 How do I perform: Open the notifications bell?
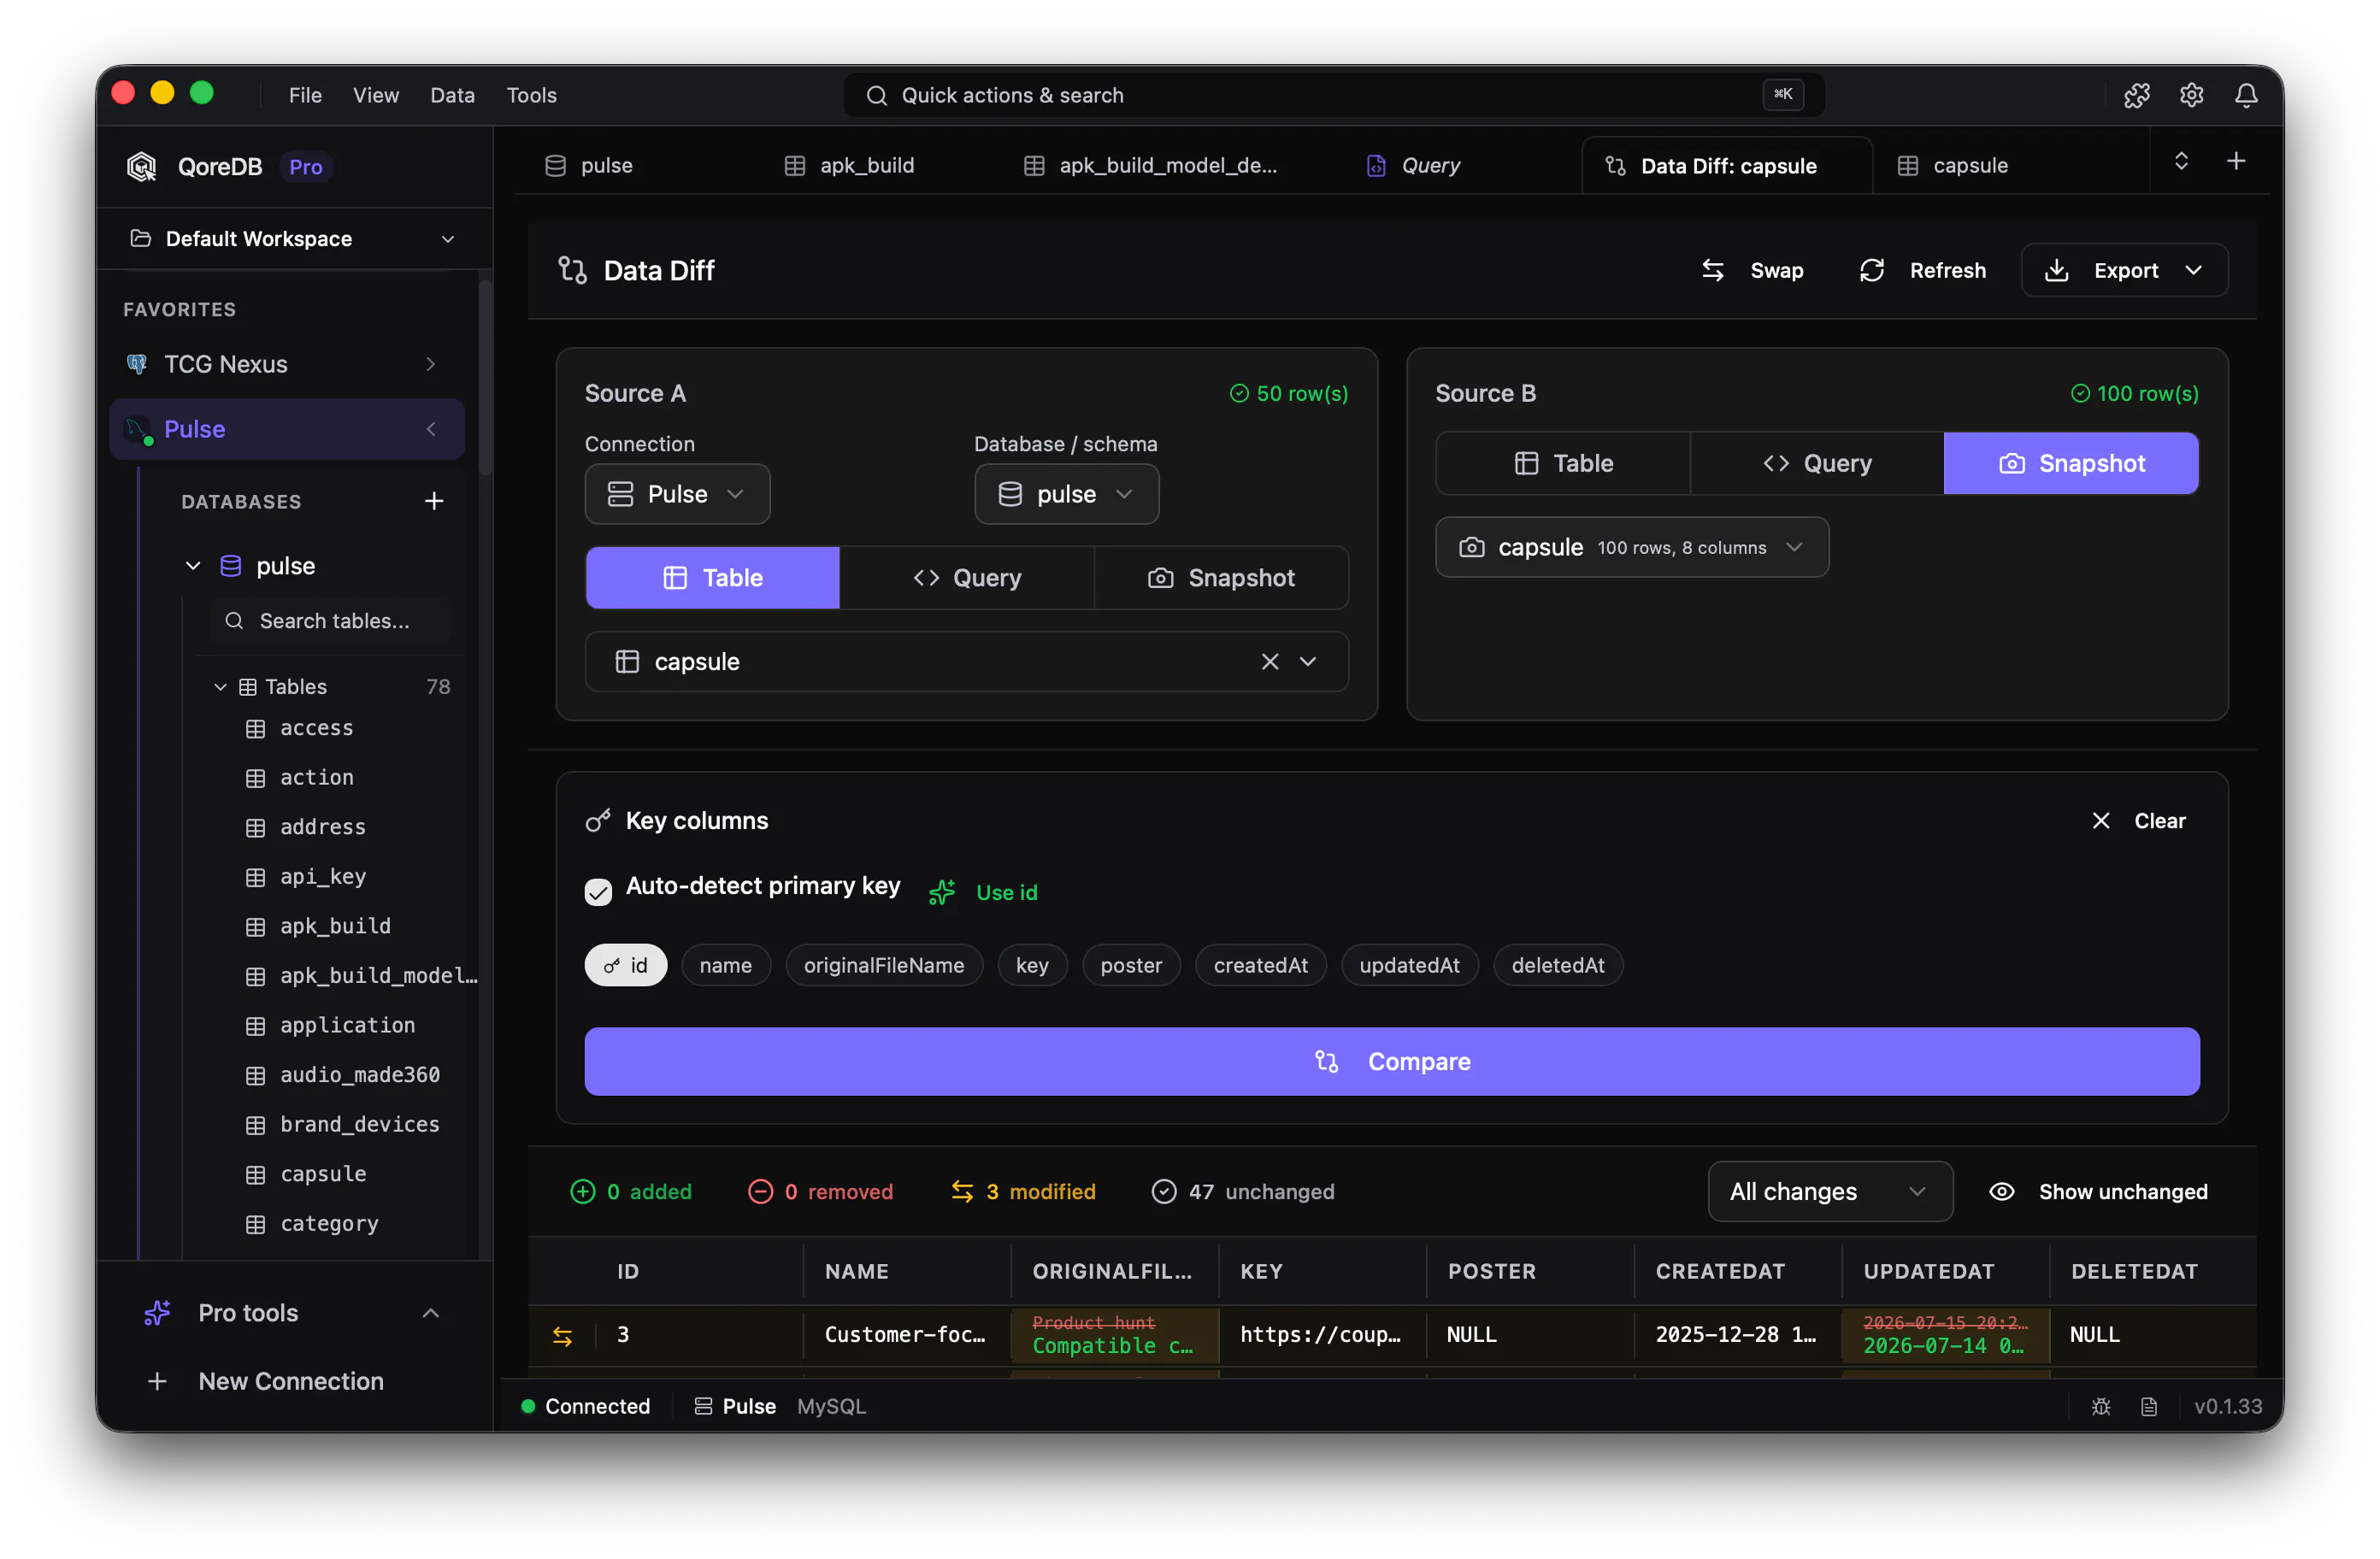tap(2246, 95)
